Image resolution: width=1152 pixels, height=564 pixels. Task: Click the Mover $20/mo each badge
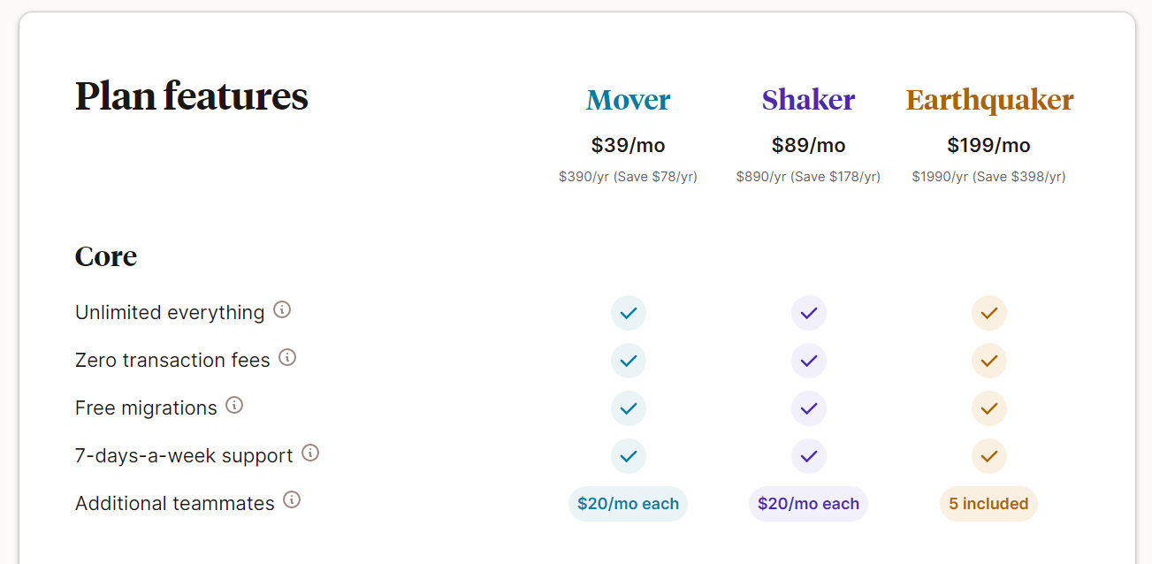(x=628, y=504)
